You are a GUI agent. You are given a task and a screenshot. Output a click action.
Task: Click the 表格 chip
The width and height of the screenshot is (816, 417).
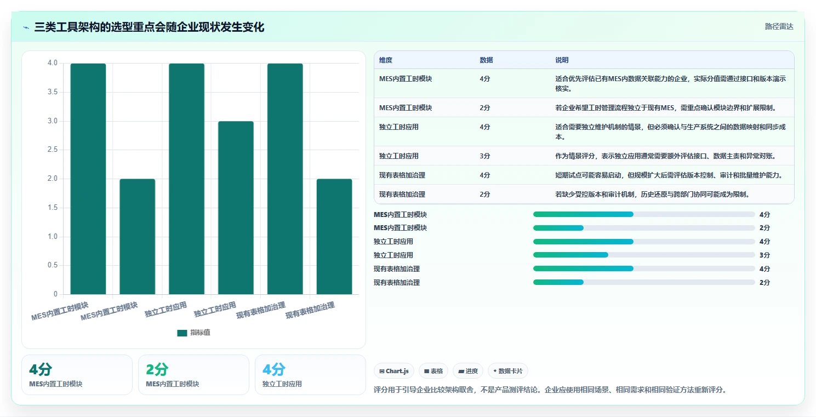pos(433,371)
